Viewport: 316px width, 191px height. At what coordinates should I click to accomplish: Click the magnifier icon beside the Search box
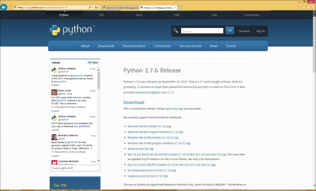(x=176, y=31)
